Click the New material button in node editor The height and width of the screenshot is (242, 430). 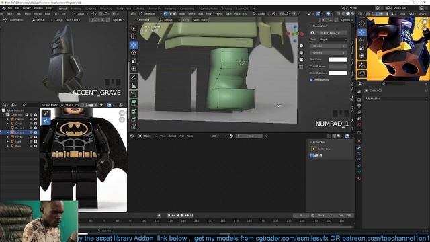click(249, 136)
